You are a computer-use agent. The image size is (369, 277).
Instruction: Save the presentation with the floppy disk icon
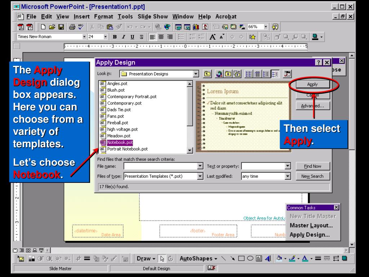click(x=61, y=27)
